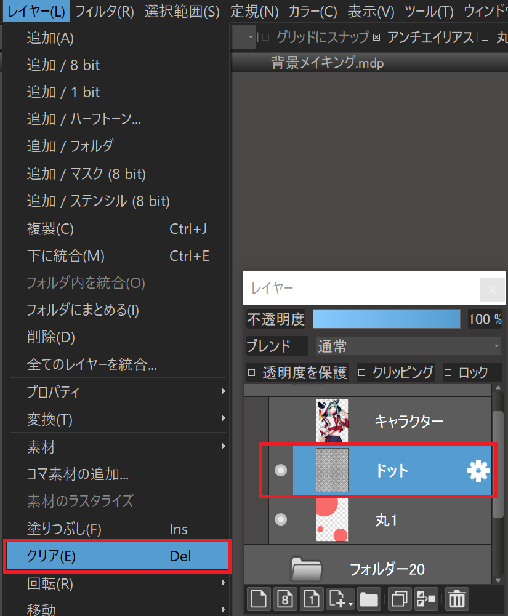Screen dimensions: 508x616
Task: Click the trash icon to delete layer
Action: 457,599
